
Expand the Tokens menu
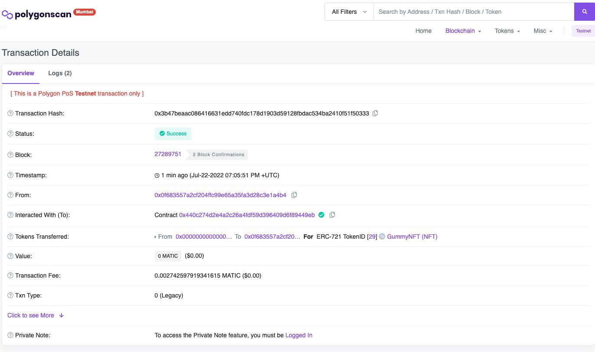[x=507, y=31]
